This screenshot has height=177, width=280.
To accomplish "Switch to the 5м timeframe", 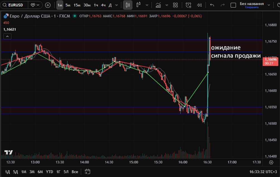I will 68,5.
